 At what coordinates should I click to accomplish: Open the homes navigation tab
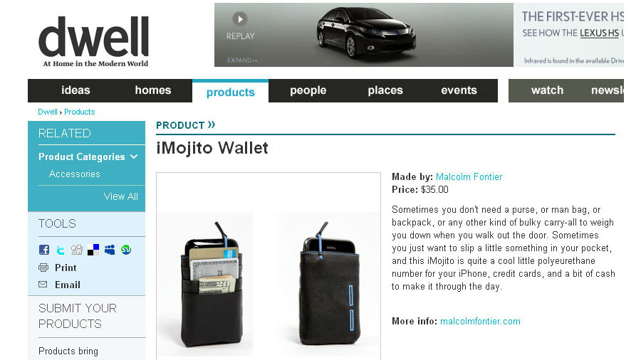153,90
